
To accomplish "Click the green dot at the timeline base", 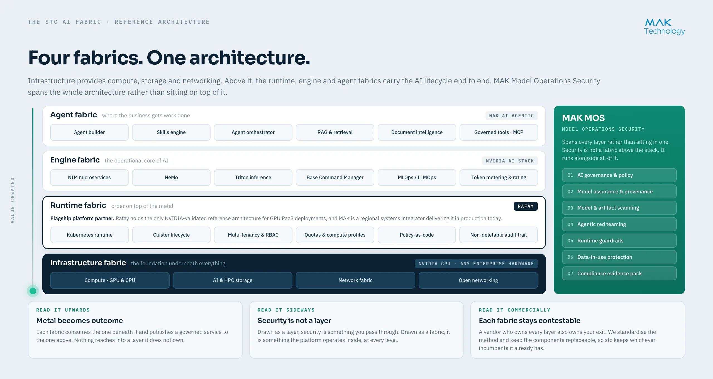I will [33, 291].
